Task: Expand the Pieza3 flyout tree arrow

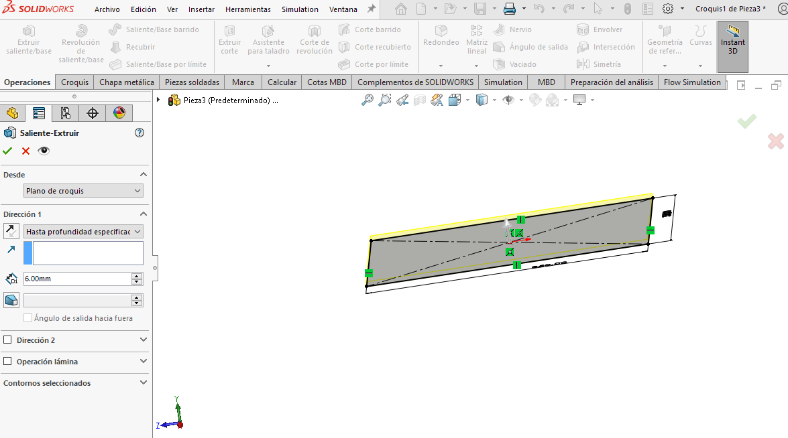Action: coord(158,100)
